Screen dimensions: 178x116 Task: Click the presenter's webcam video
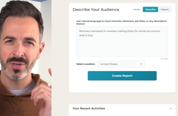26,58
